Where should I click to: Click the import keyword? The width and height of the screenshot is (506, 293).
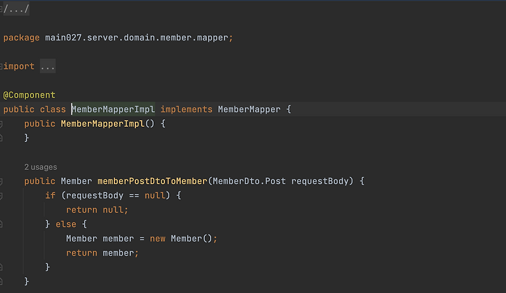(x=19, y=66)
